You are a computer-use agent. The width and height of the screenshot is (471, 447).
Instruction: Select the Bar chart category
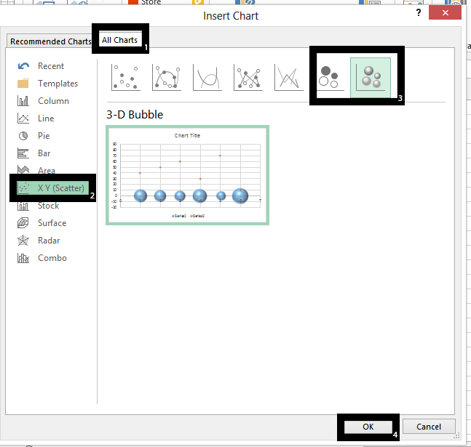tap(34, 153)
